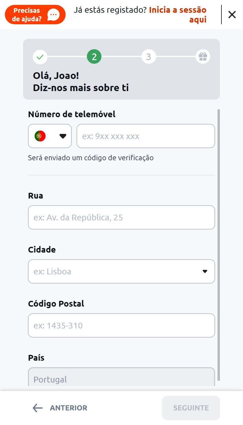Go to step 3 circle
Image resolution: width=243 pixels, height=425 pixels.
[x=149, y=57]
